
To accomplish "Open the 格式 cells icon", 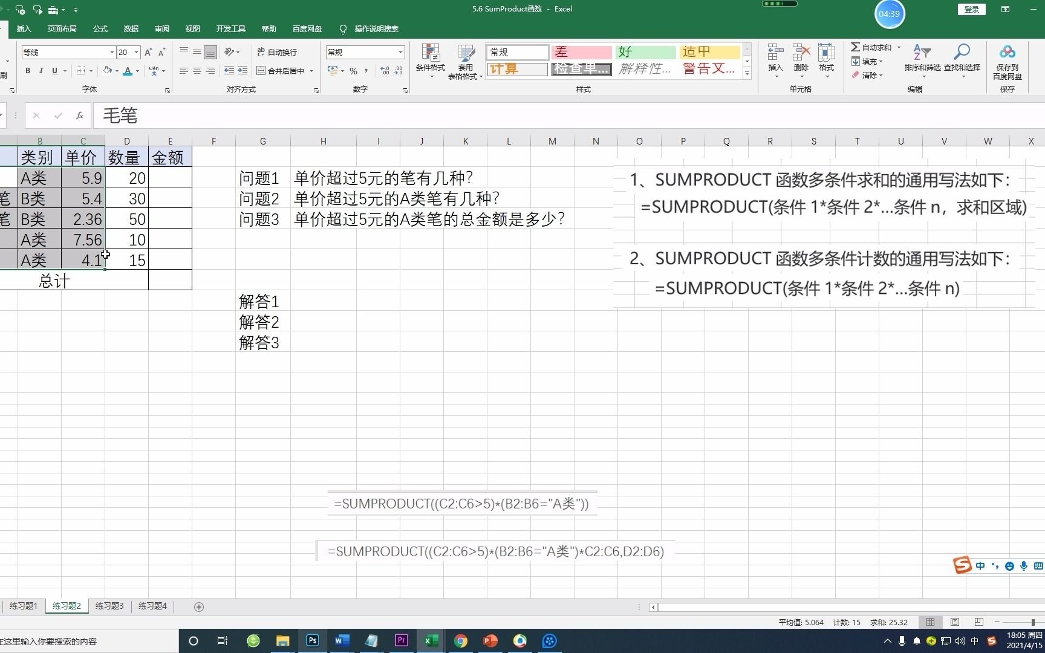I will pyautogui.click(x=826, y=61).
